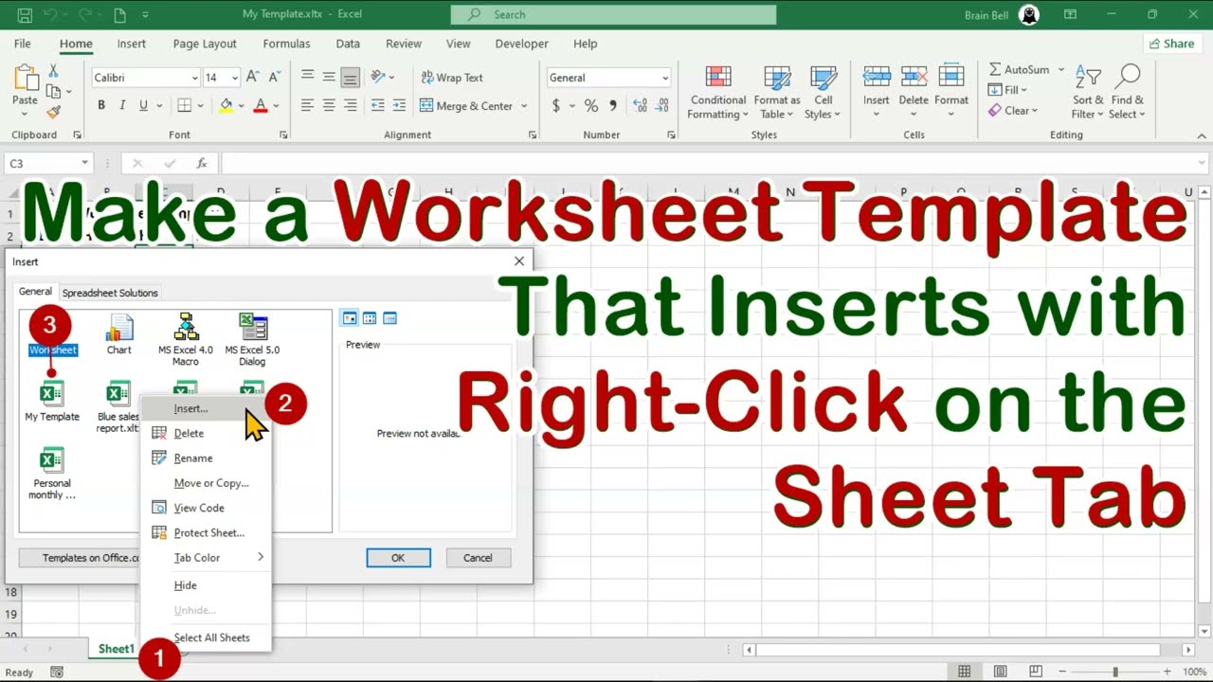Click Increase Font Size icon
The height and width of the screenshot is (682, 1213).
point(252,78)
